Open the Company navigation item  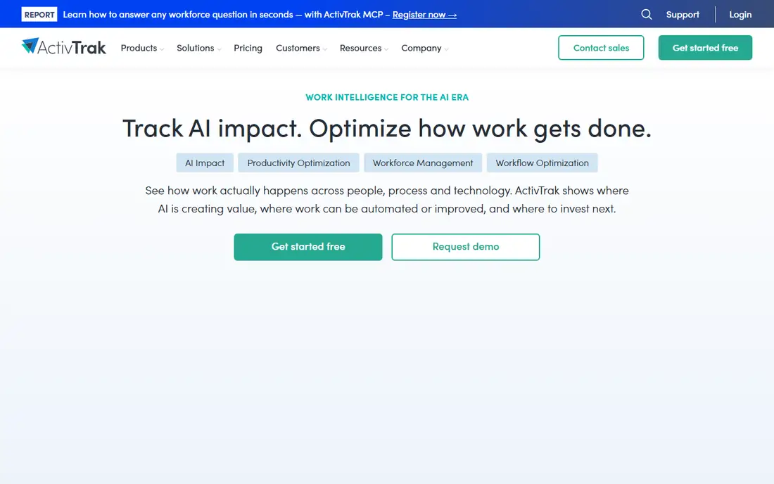(421, 48)
